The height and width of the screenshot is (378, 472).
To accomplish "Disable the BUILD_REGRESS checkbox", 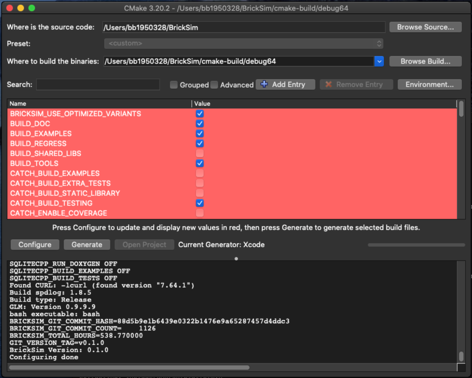I will (200, 143).
